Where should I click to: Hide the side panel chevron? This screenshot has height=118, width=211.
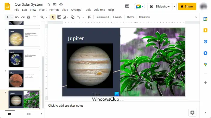pos(205,112)
